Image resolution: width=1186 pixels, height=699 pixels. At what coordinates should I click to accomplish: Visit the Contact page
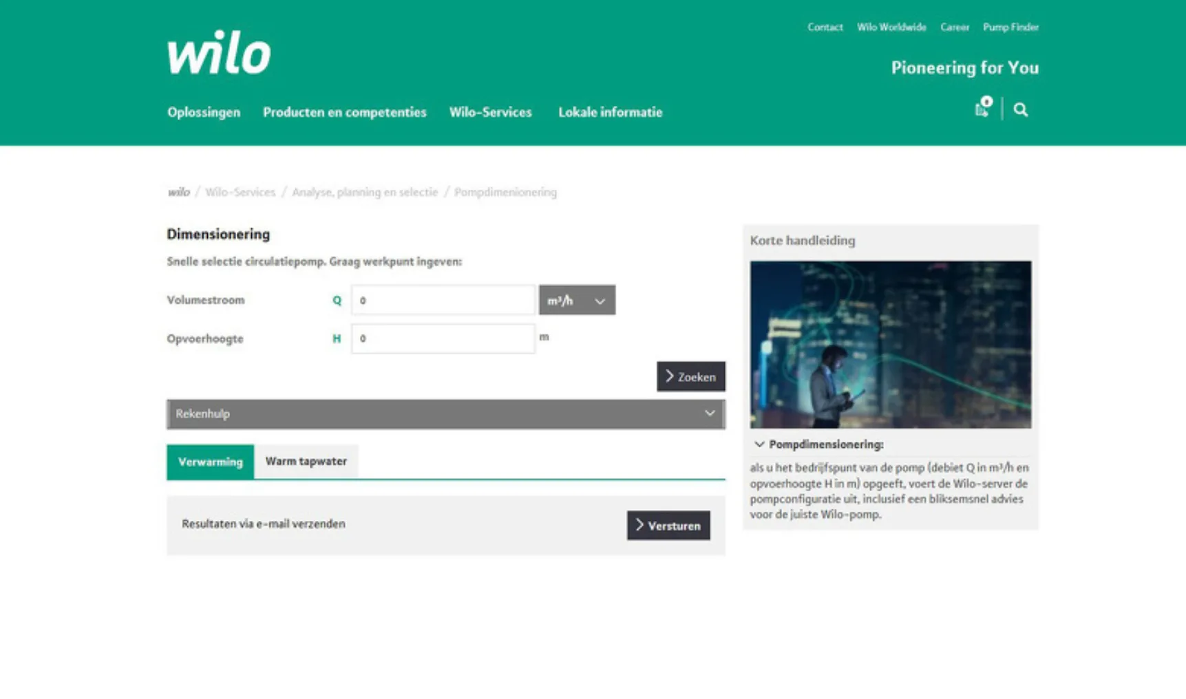[x=825, y=27]
